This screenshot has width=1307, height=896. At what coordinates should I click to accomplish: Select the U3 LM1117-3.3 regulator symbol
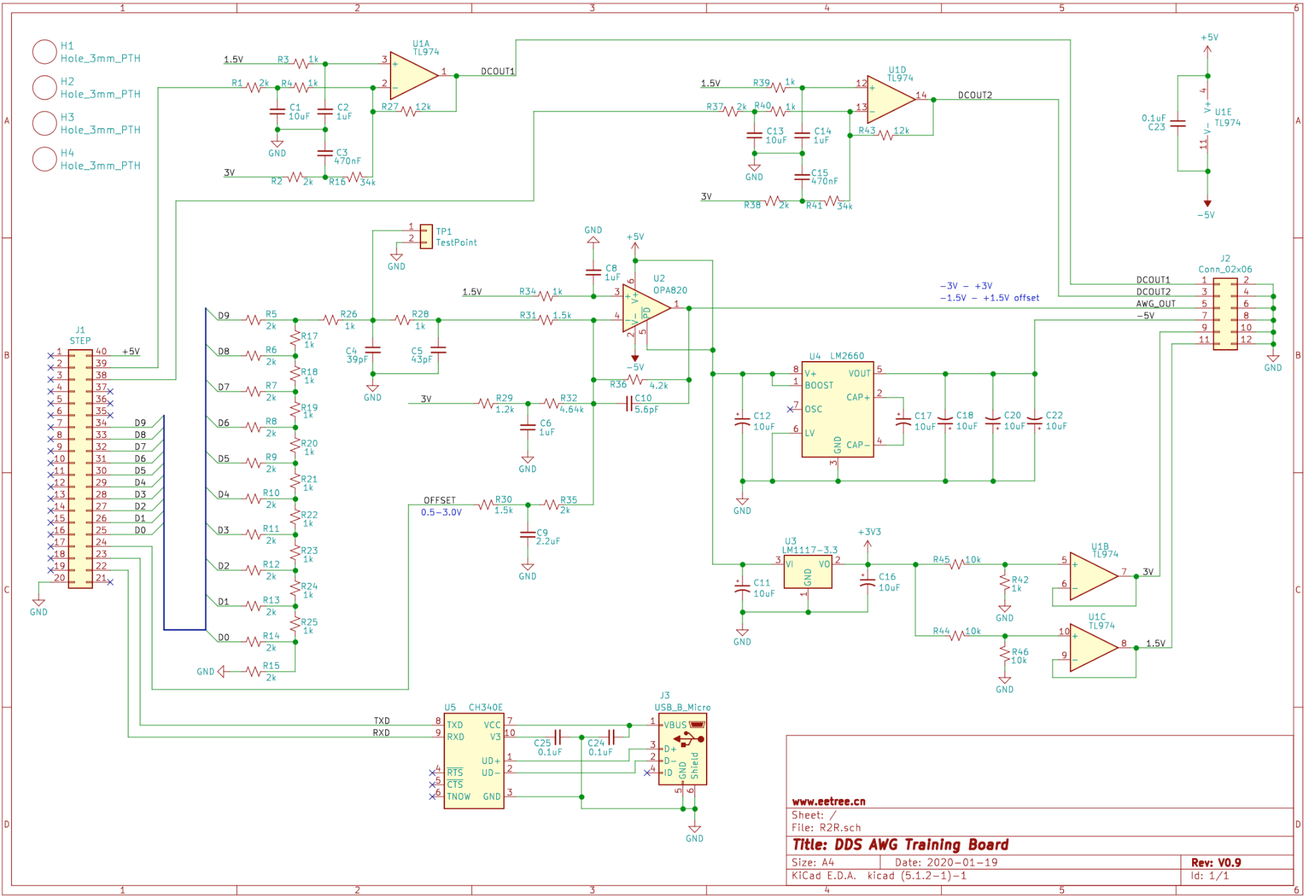pyautogui.click(x=808, y=573)
